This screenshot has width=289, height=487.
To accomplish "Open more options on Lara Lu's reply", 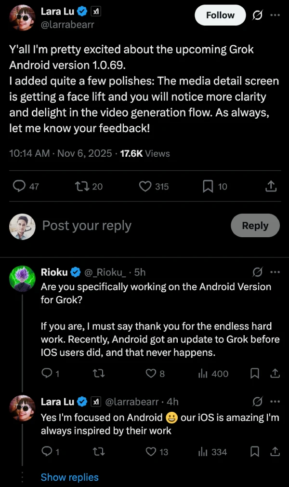I will click(275, 402).
